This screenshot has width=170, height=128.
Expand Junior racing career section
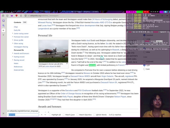pyautogui.click(x=12, y=33)
